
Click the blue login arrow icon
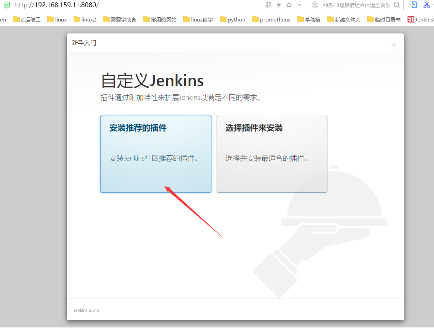pos(413,5)
